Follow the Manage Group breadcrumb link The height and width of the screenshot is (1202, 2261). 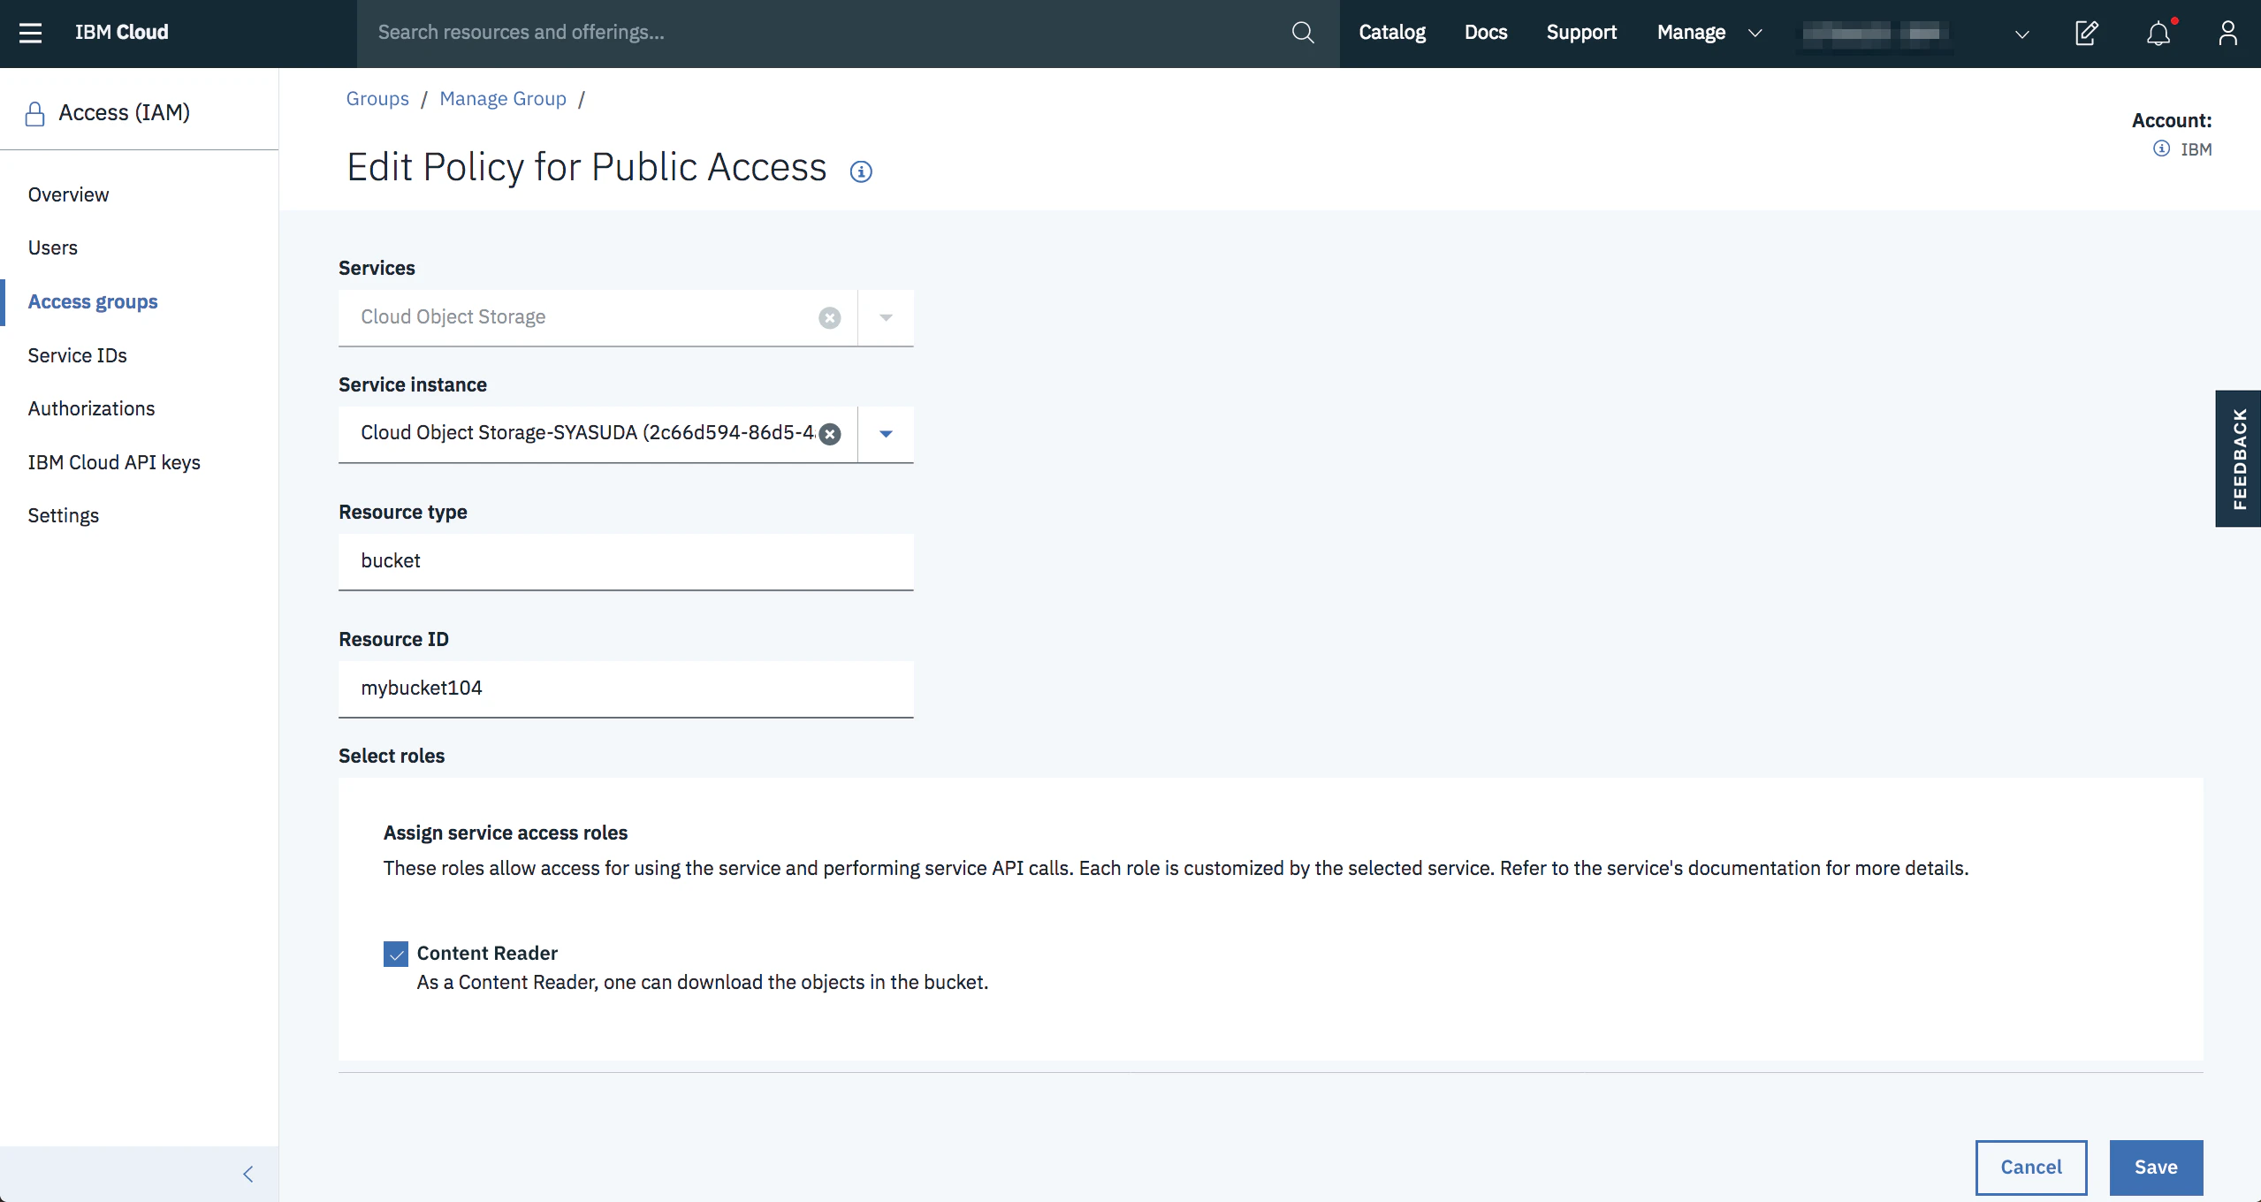pos(503,99)
